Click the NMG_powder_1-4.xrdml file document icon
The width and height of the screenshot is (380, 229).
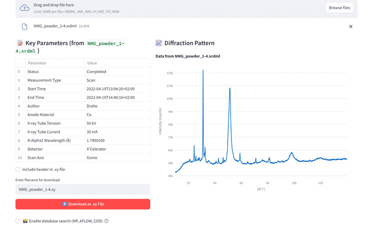pyautogui.click(x=25, y=26)
